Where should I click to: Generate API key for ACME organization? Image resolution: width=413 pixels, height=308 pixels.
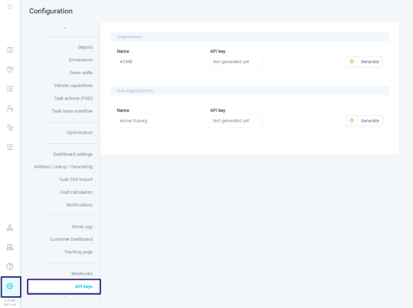[x=364, y=62]
